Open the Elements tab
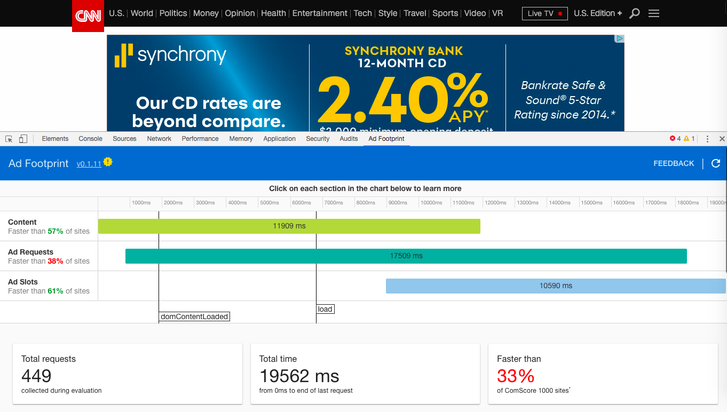The width and height of the screenshot is (727, 412). pos(55,139)
